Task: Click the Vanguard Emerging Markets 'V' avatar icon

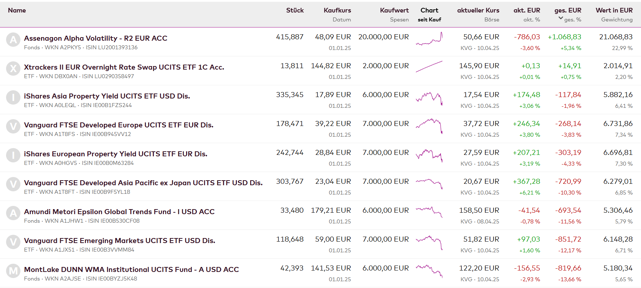Action: coord(13,242)
